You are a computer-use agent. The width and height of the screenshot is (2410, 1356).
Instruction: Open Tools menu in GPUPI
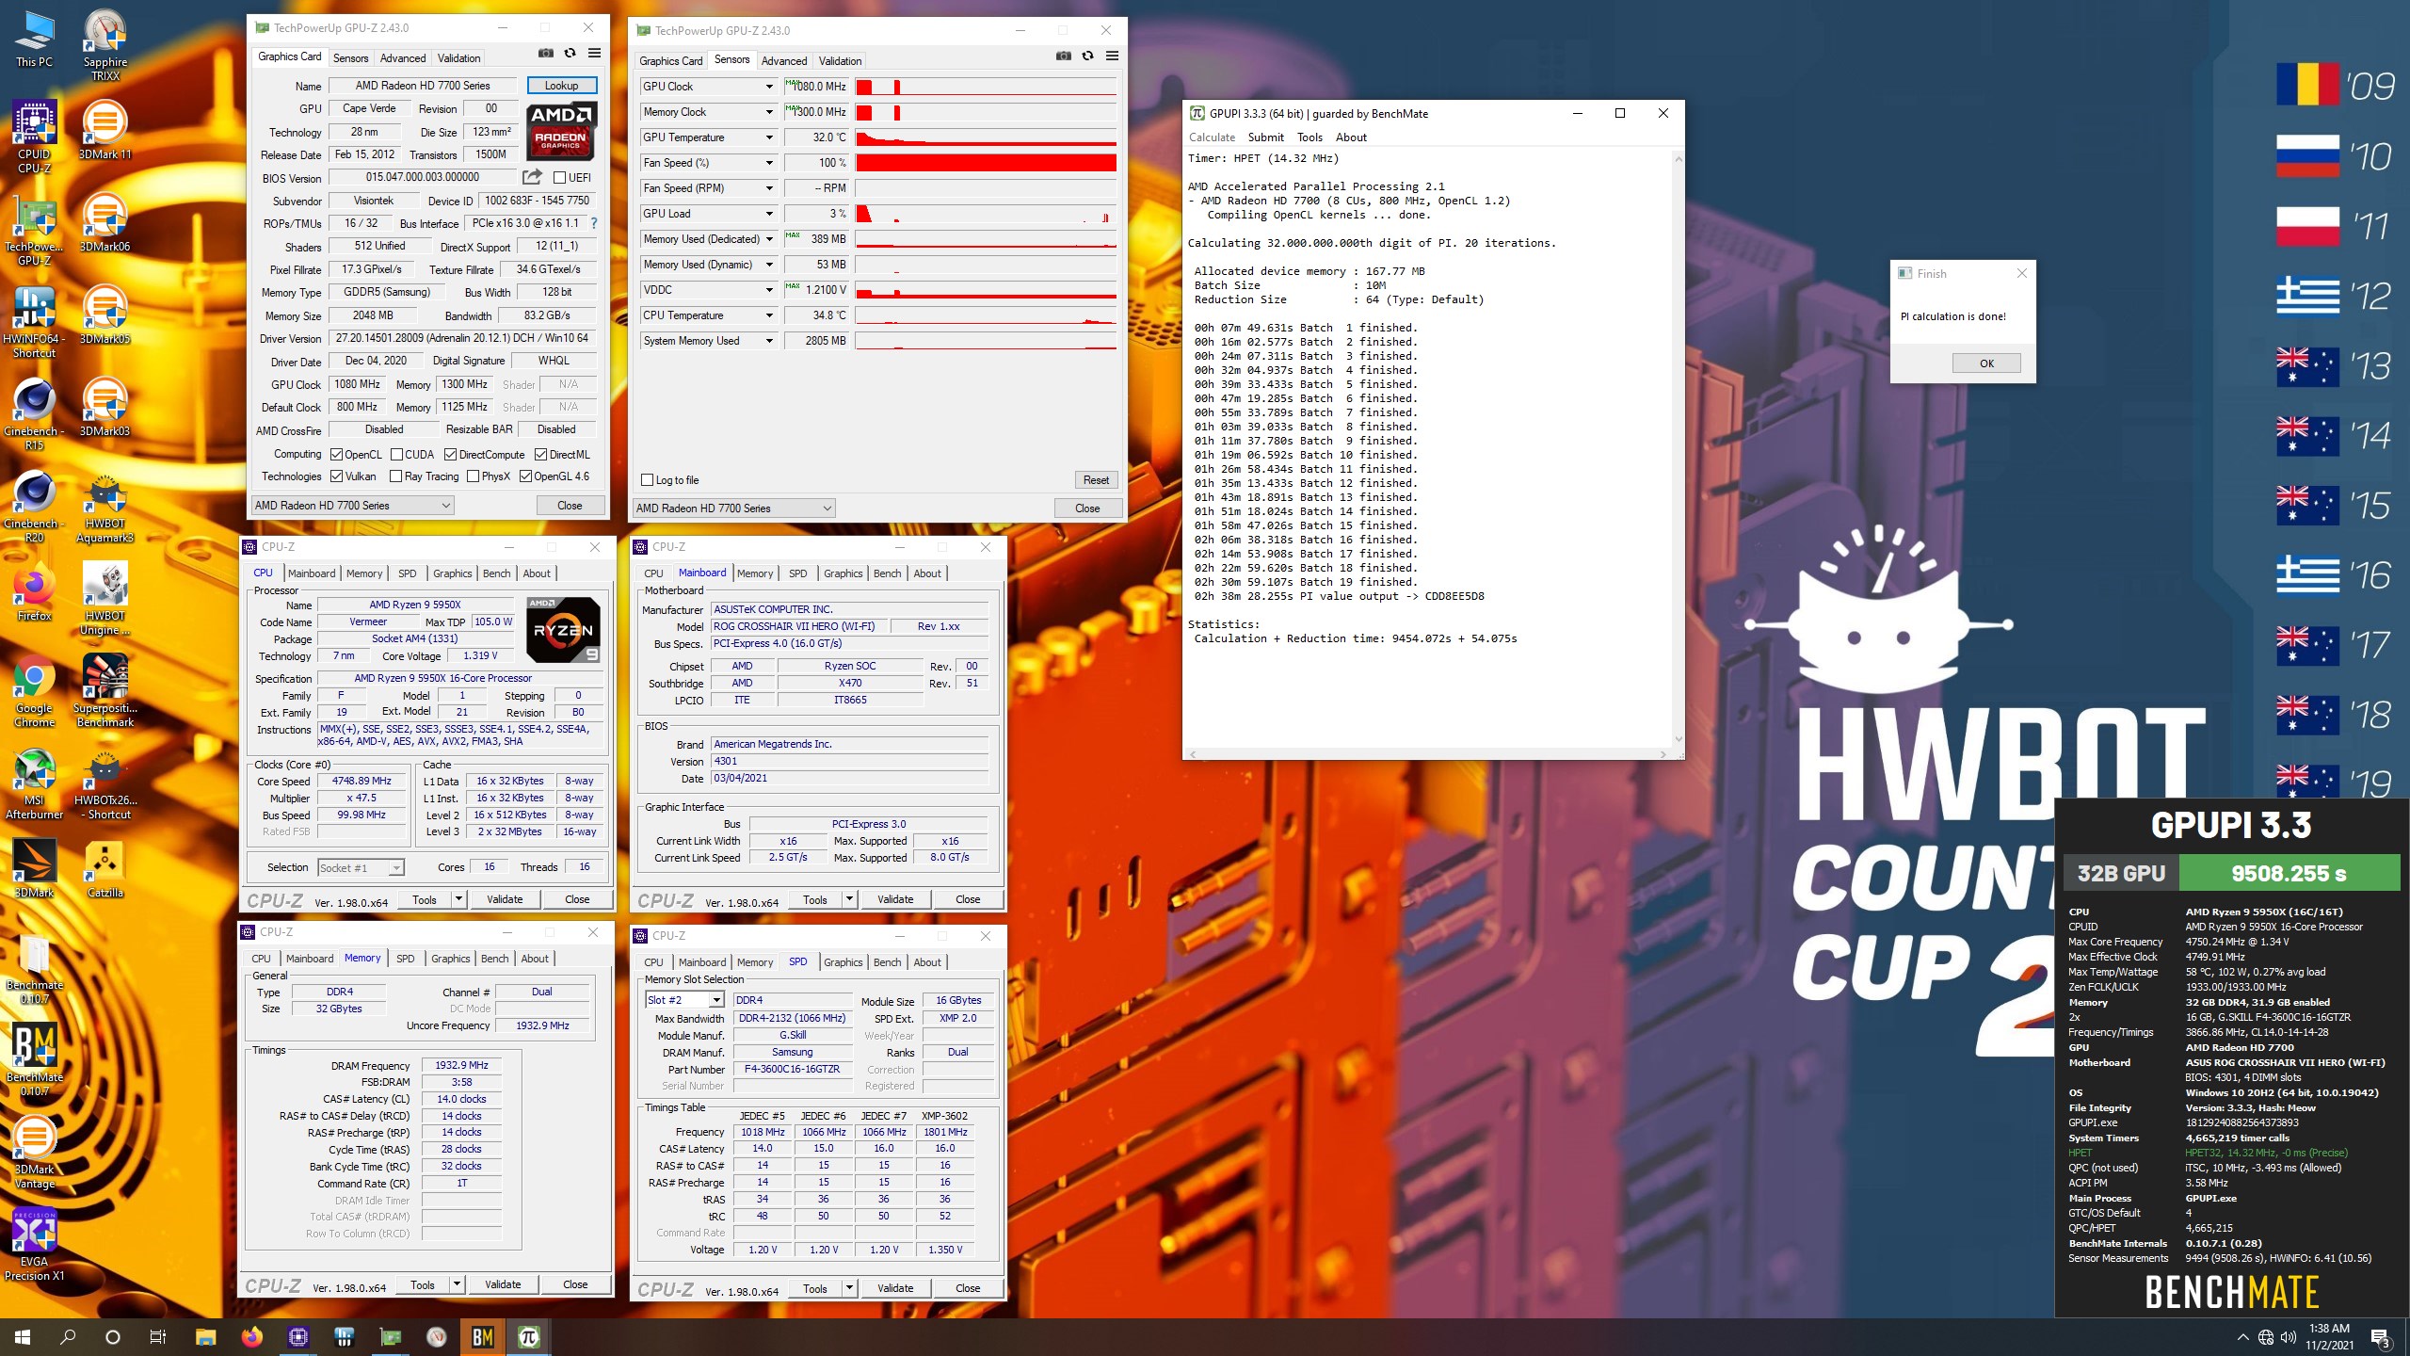[x=1309, y=137]
